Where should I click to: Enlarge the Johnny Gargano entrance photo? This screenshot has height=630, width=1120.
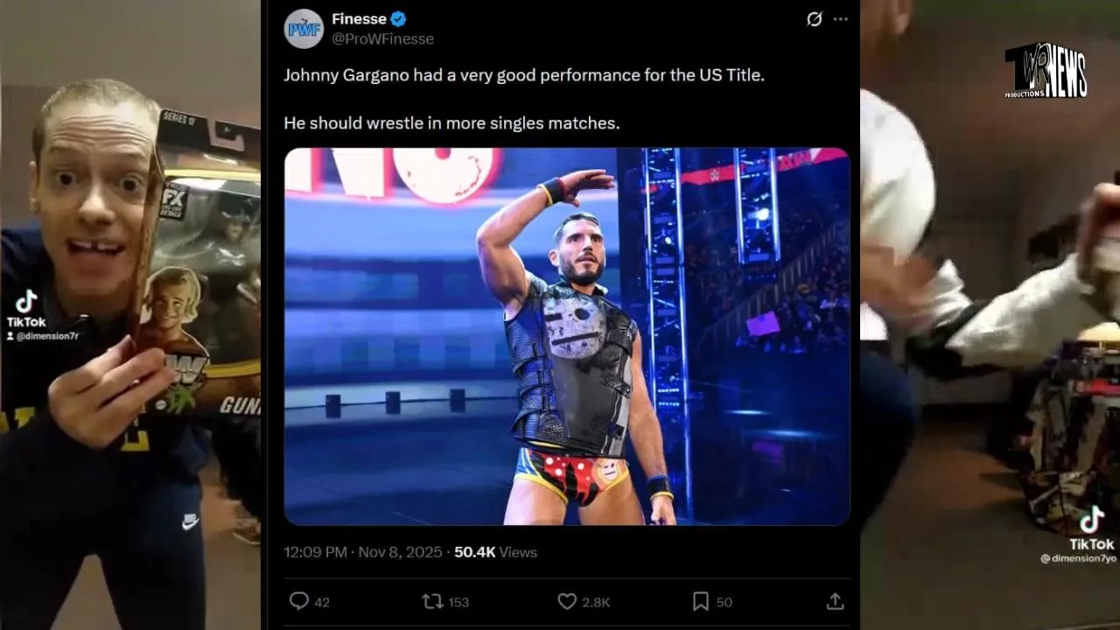567,337
